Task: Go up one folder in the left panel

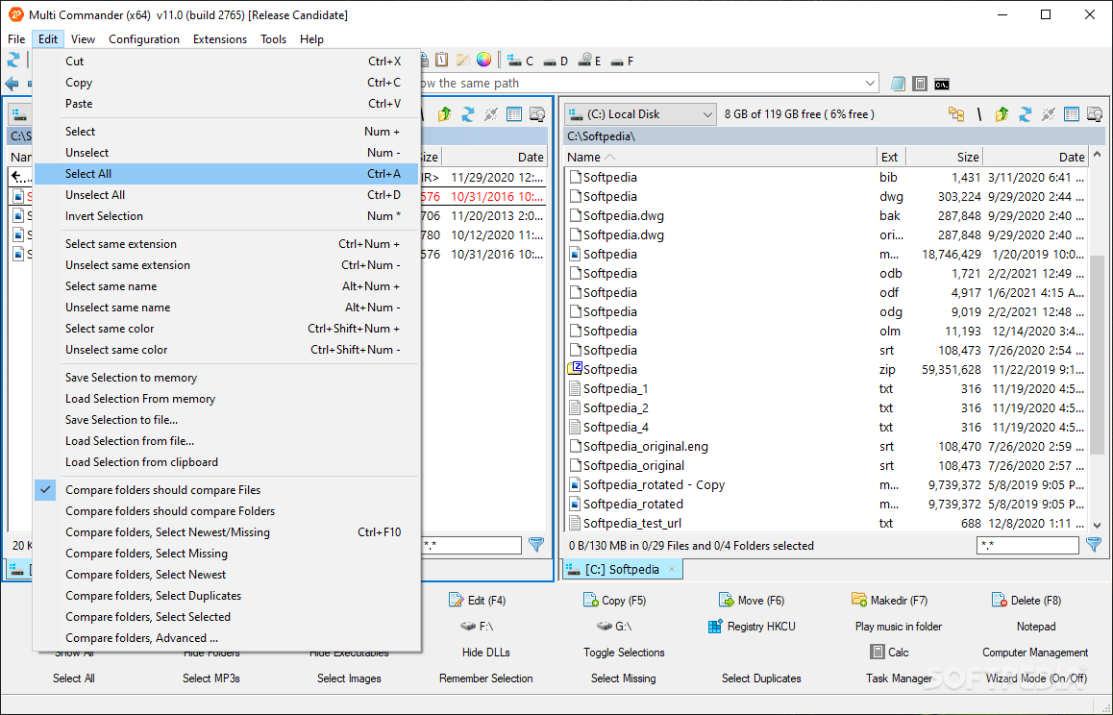Action: [444, 113]
